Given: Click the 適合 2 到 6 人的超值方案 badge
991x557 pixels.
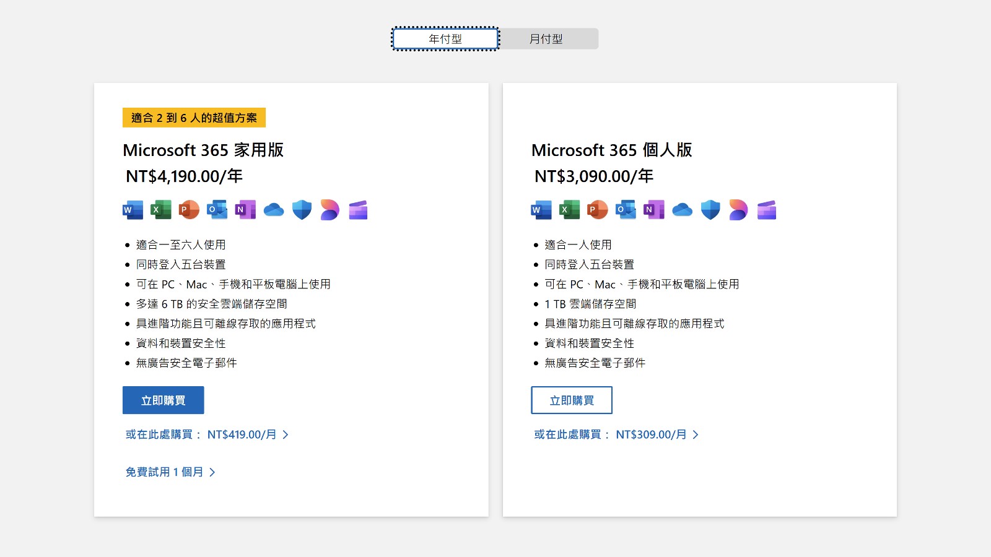Looking at the screenshot, I should click(x=194, y=118).
